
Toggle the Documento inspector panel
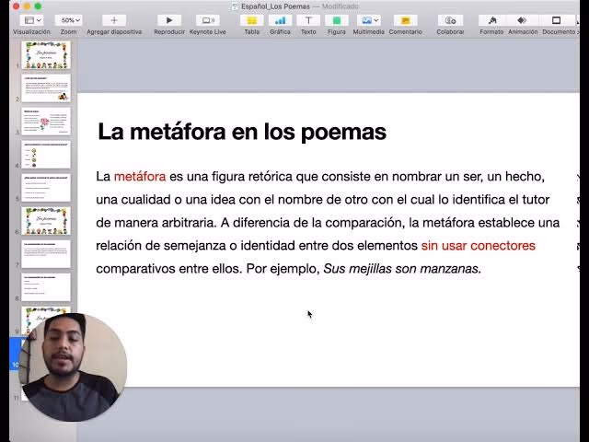tap(558, 20)
